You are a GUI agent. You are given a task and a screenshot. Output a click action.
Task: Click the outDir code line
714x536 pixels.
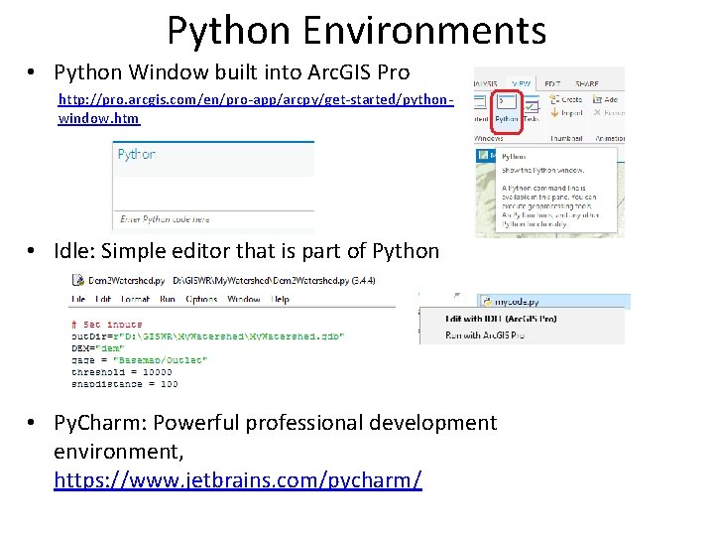pos(207,336)
